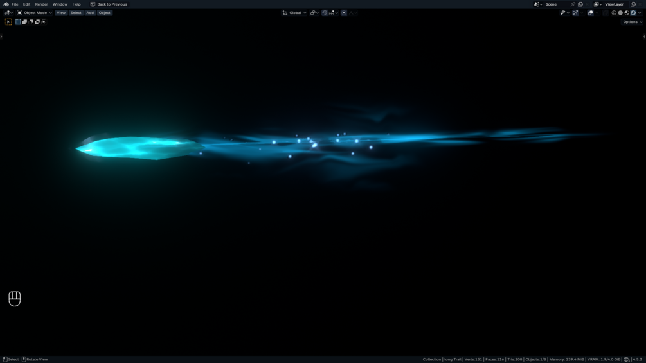Click the 'long Trail' status text
Viewport: 646px width, 363px height.
pyautogui.click(x=453, y=359)
